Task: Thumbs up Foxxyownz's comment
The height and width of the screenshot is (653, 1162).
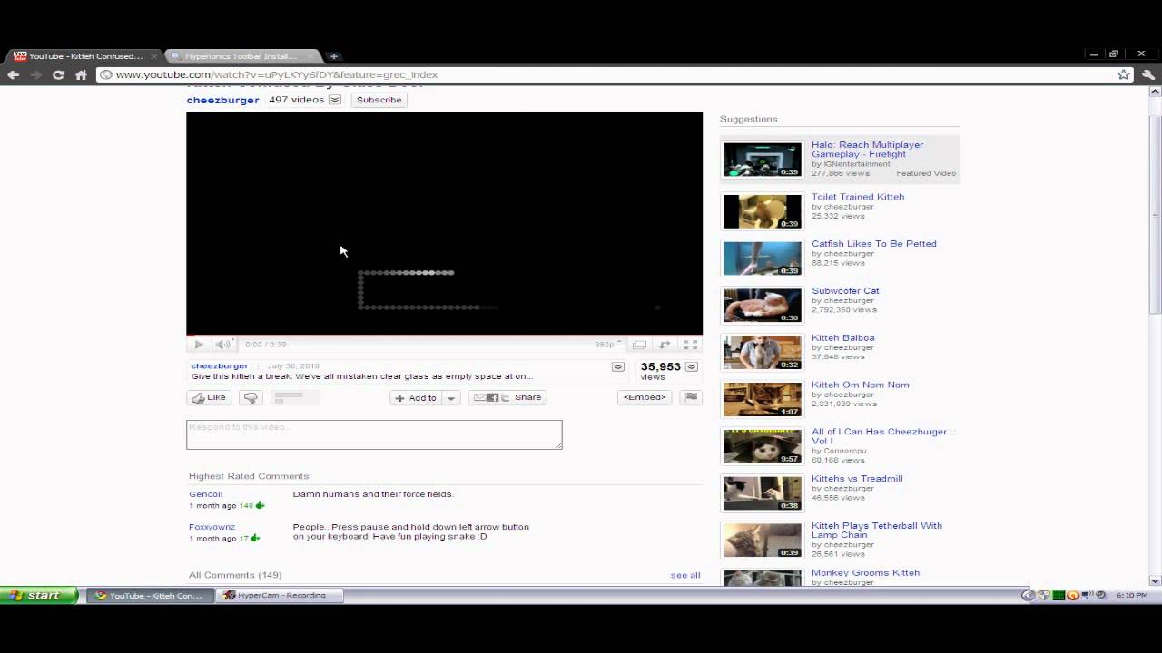Action: 255,538
